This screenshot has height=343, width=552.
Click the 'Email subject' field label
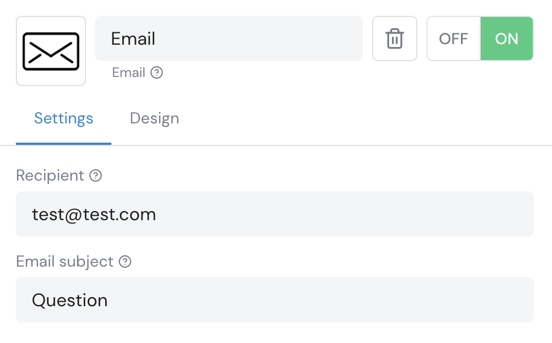coord(64,261)
